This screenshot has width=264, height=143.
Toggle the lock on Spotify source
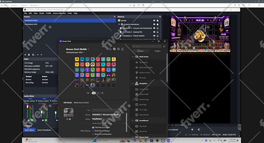pos(158,20)
